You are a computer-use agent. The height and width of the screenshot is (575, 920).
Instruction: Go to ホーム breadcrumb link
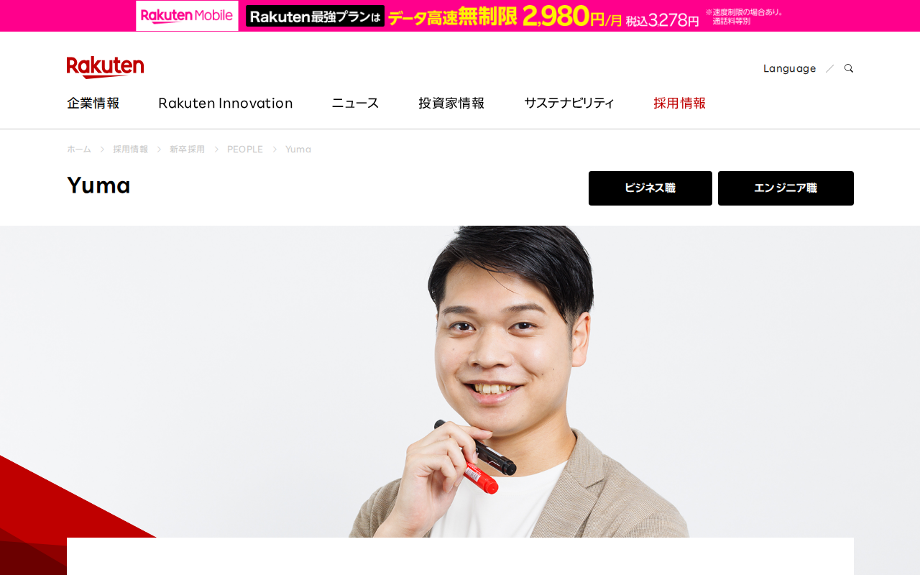(x=79, y=149)
